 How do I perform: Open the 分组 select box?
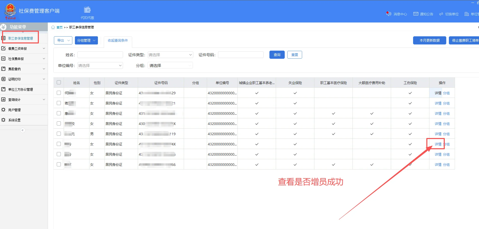(x=170, y=65)
